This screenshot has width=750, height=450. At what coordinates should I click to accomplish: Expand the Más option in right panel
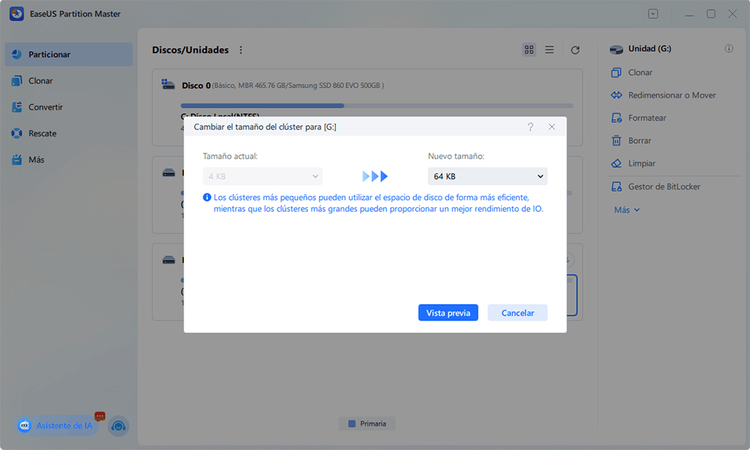coord(627,210)
